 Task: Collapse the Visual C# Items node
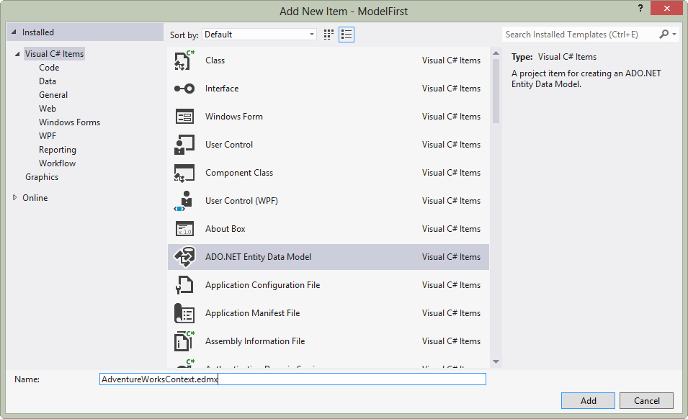pos(17,54)
